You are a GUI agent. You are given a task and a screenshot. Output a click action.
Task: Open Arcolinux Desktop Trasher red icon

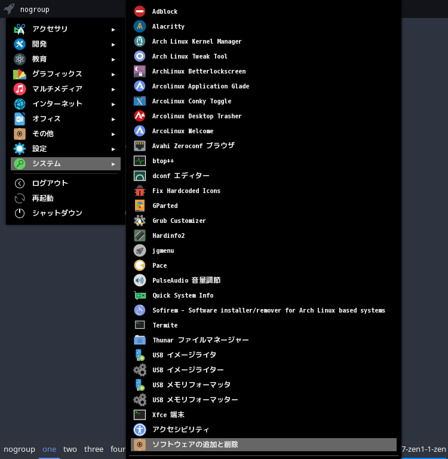(x=140, y=116)
